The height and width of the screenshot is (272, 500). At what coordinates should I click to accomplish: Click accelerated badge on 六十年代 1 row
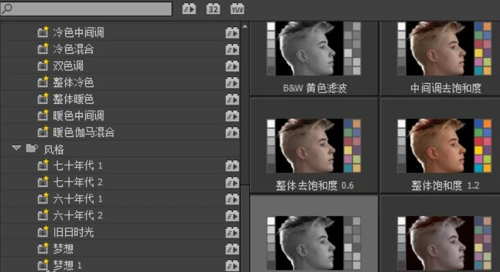[x=232, y=199]
